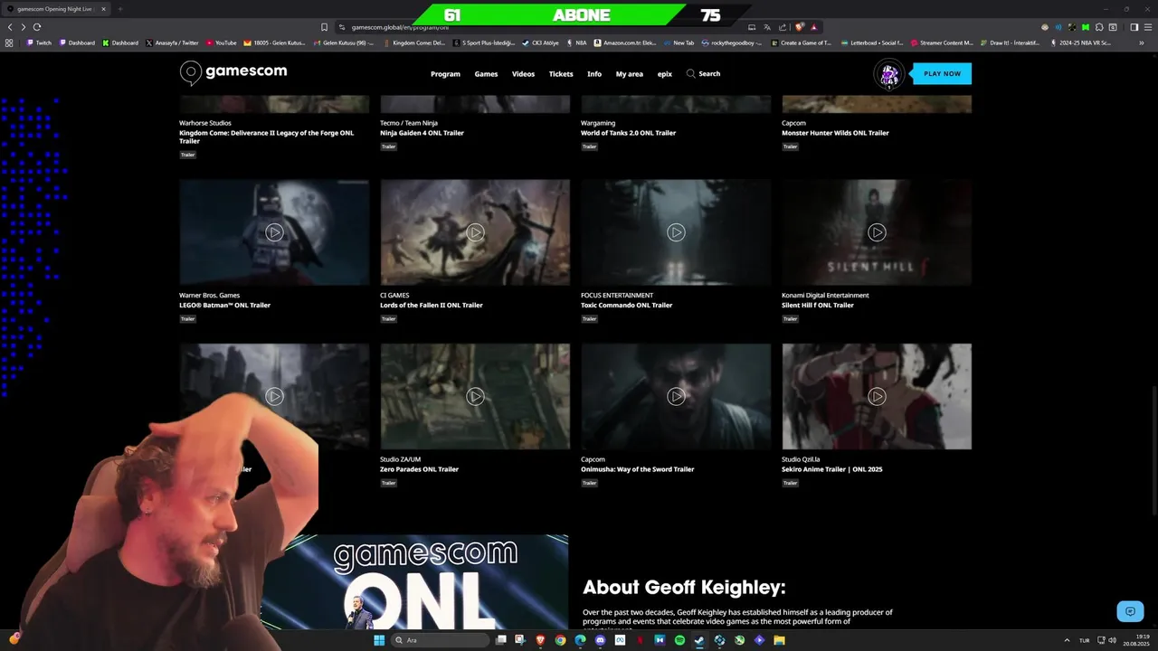Open the My area menu
Screen dimensions: 1158x651
(630, 74)
